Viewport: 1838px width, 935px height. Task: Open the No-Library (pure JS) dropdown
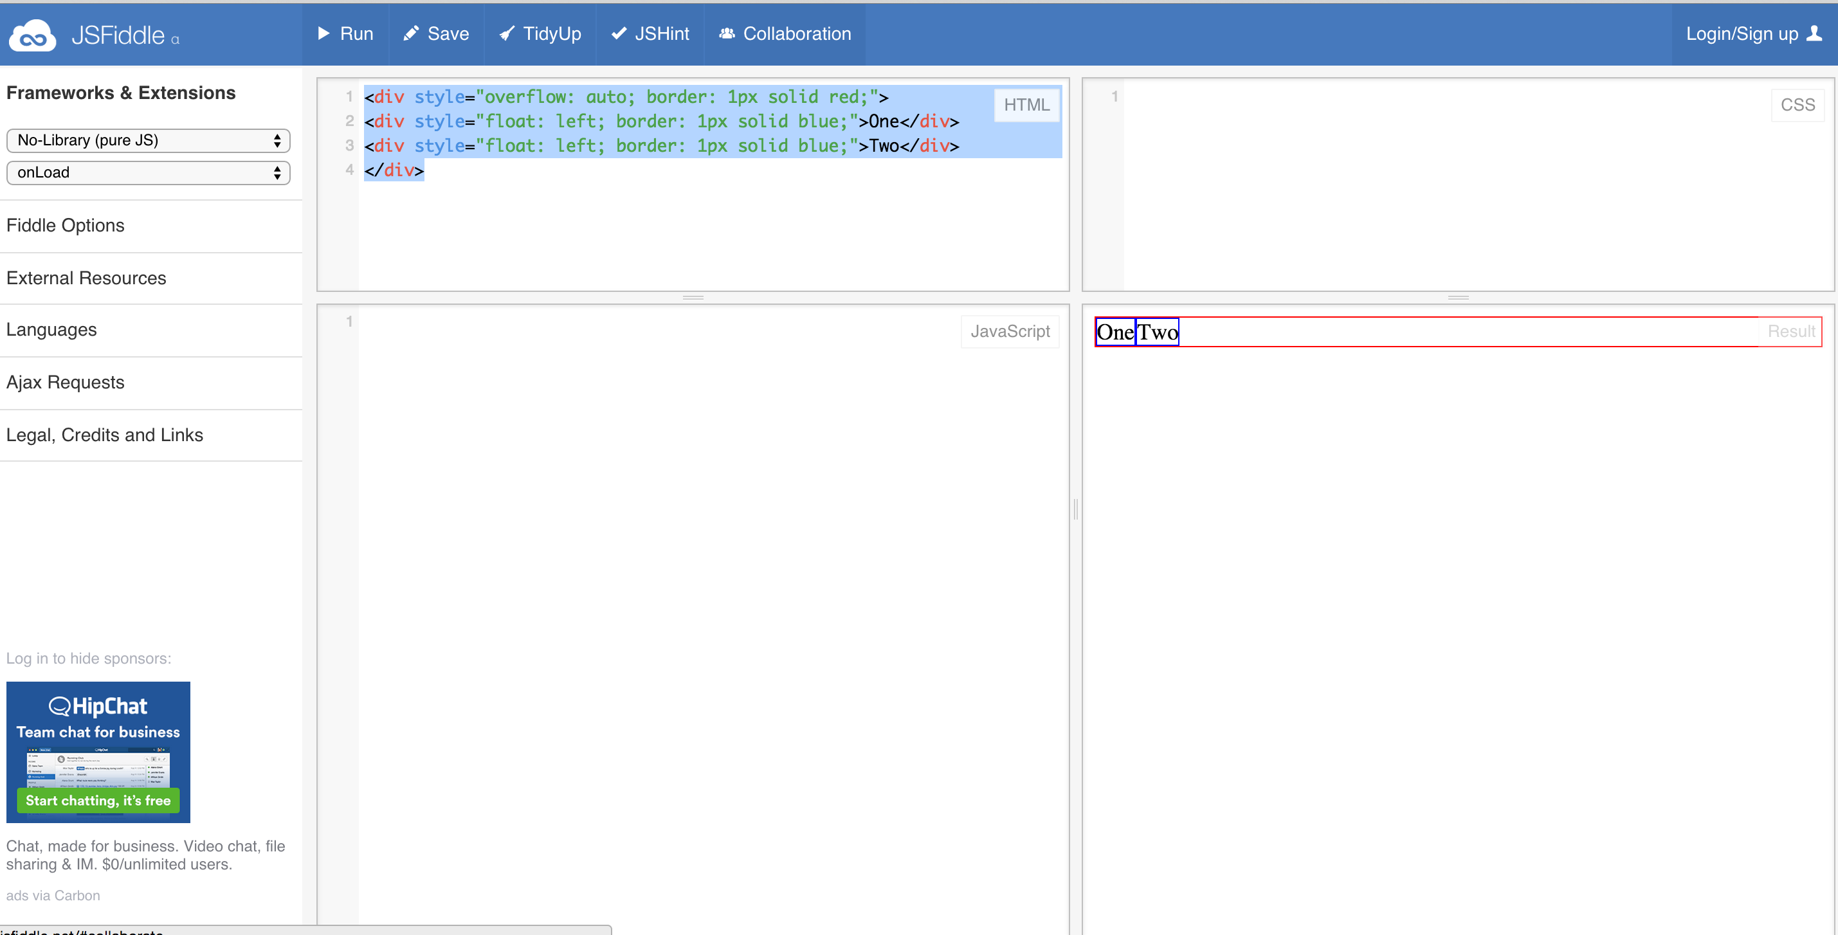click(148, 140)
